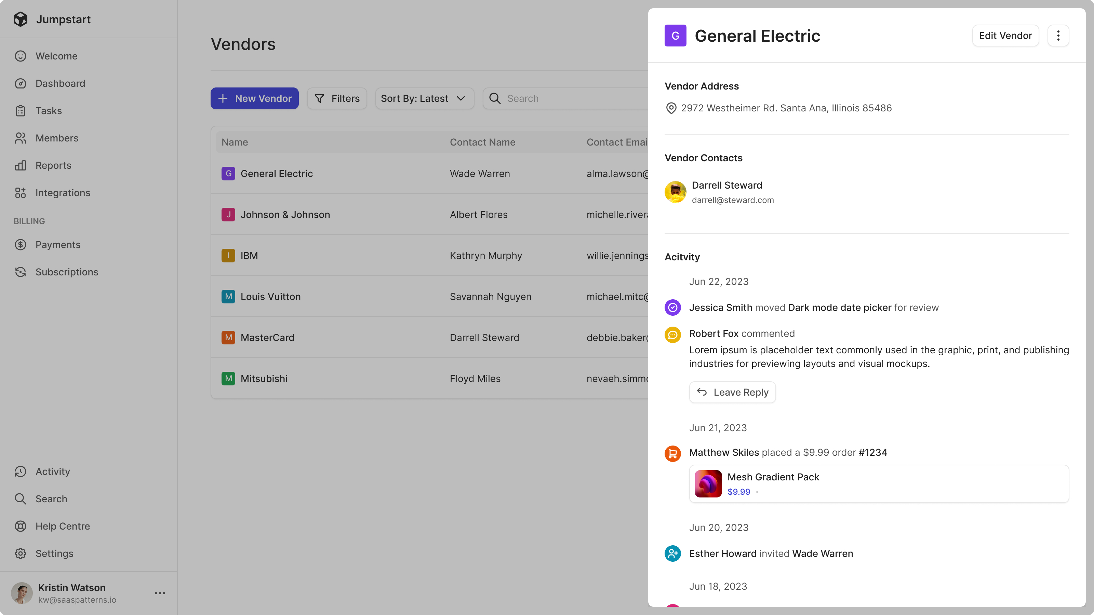Viewport: 1094px width, 615px height.
Task: Open Subscriptions under Billing
Action: (x=67, y=272)
